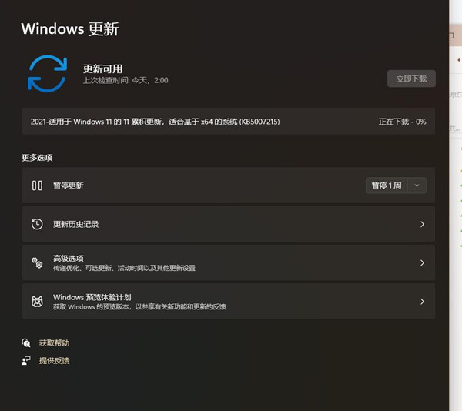Expand Windows 预览体验计划 via right chevron

pyautogui.click(x=422, y=301)
